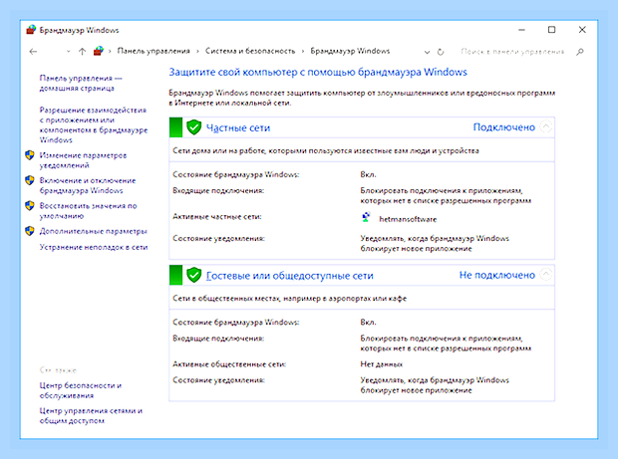Open the address bar history dropdown
The image size is (618, 459).
pos(427,52)
